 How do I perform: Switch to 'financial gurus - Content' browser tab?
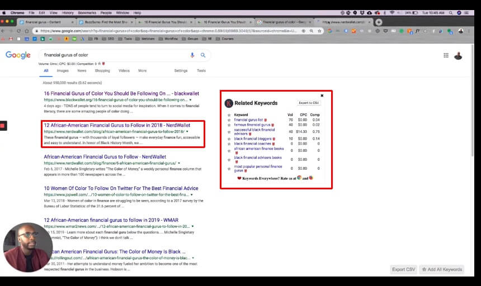[46, 22]
